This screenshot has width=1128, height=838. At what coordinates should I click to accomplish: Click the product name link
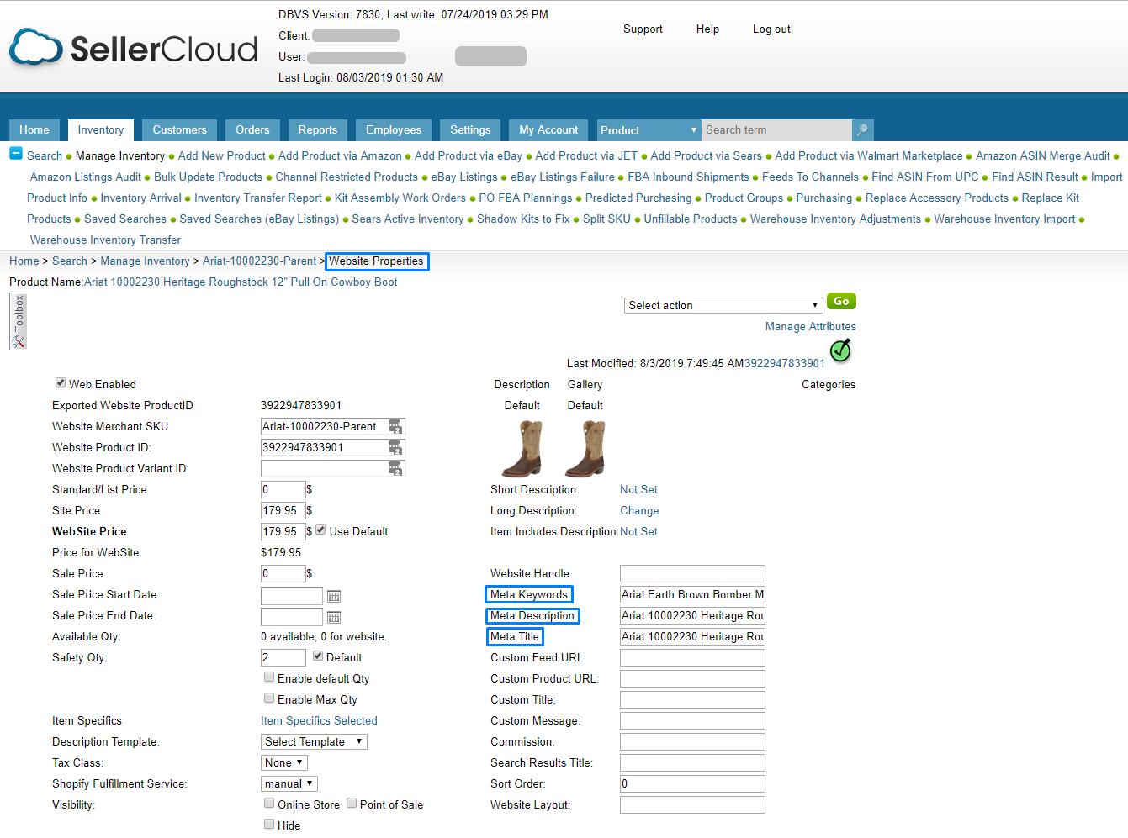(241, 282)
